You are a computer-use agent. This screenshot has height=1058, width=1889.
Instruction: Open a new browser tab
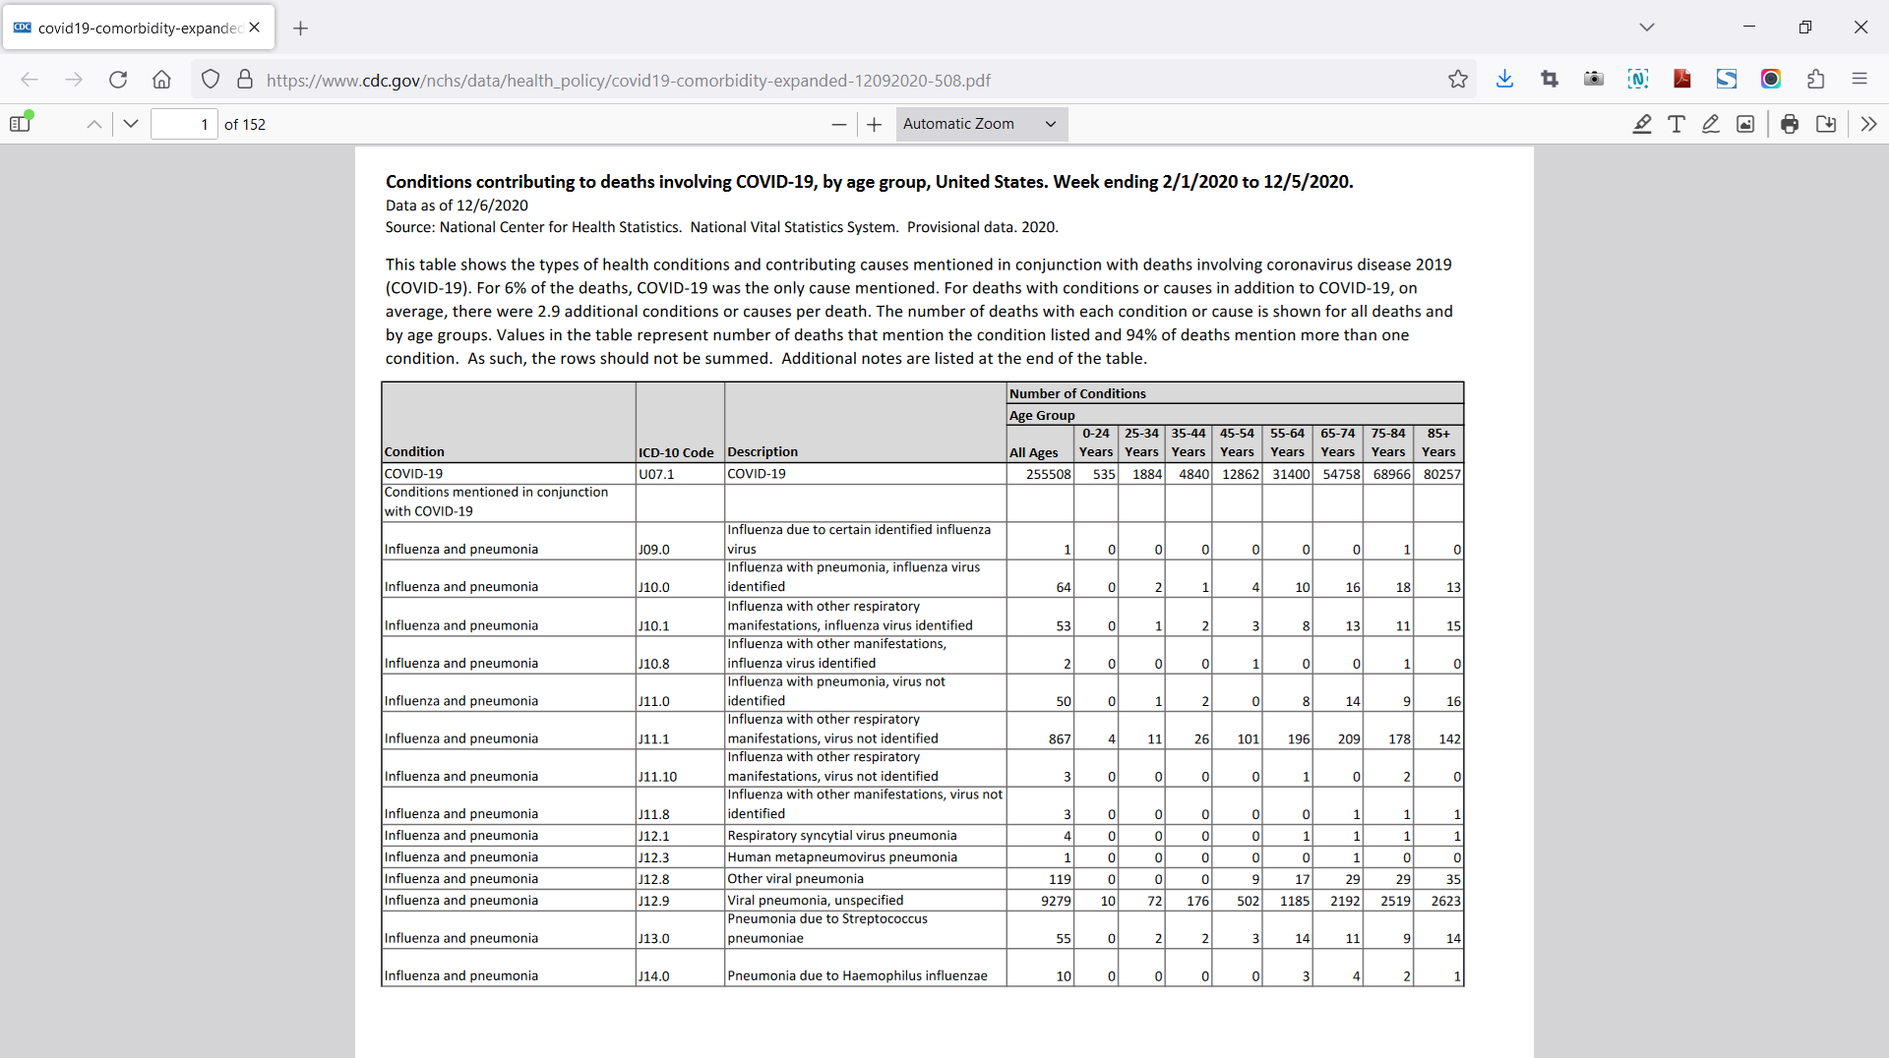[x=301, y=28]
